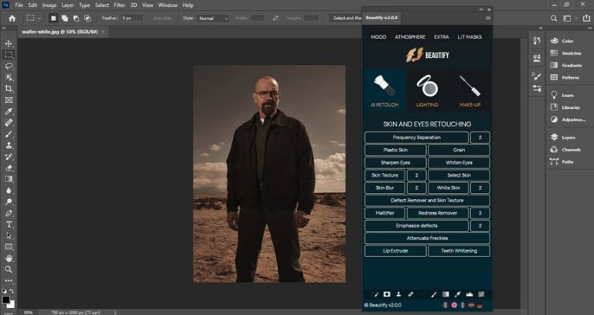Image resolution: width=594 pixels, height=315 pixels.
Task: Click the Teeth Whitening button
Action: coord(459,251)
